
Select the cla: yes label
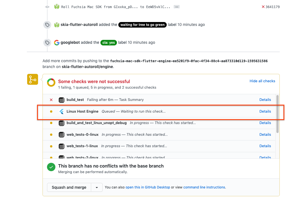[109, 42]
